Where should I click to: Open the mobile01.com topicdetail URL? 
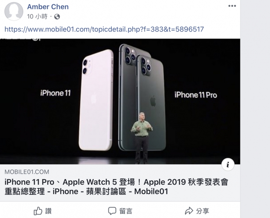pyautogui.click(x=104, y=29)
